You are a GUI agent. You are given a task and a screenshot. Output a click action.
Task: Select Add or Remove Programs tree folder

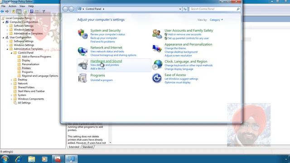36,57
